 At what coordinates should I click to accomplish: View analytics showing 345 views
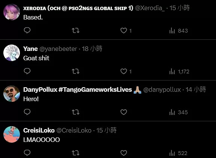[x=178, y=112]
